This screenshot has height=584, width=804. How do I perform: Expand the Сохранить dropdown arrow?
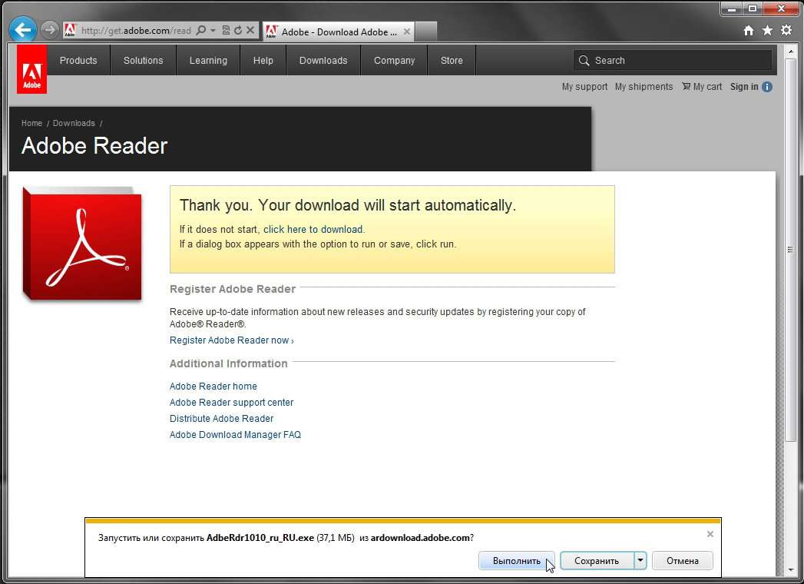640,560
